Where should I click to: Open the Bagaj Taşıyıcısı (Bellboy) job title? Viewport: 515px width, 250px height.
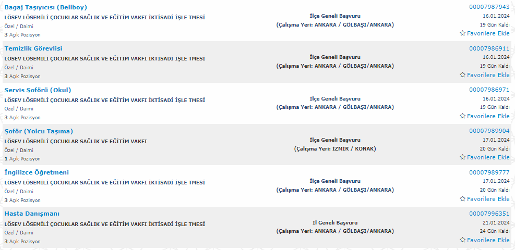pos(46,7)
